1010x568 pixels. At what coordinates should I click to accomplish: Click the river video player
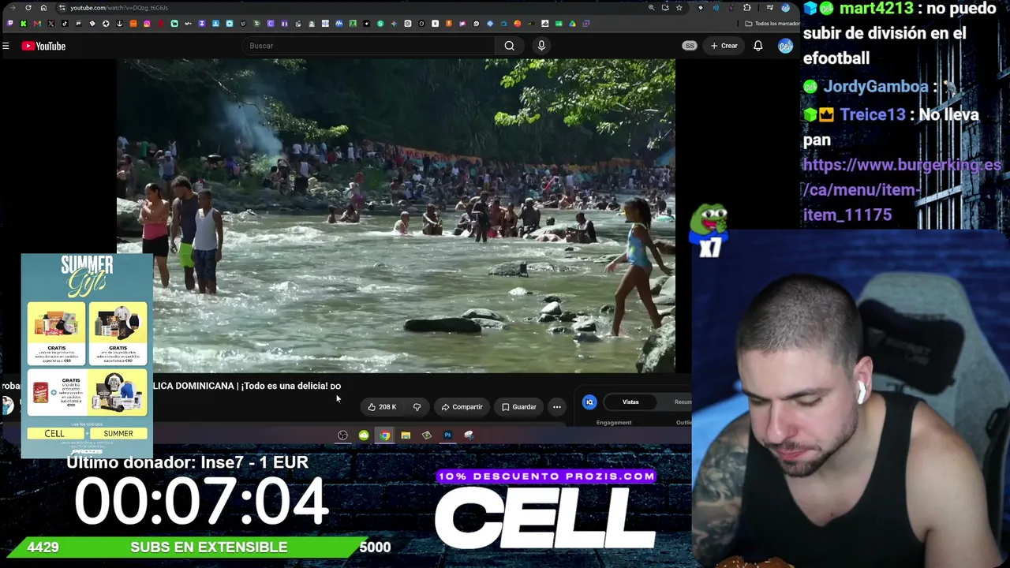(x=396, y=215)
